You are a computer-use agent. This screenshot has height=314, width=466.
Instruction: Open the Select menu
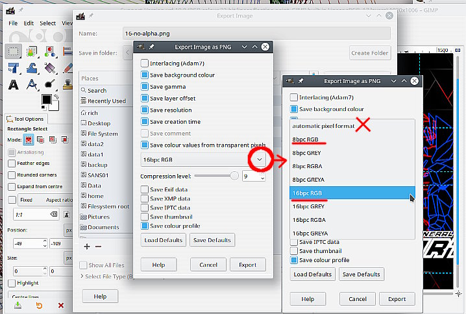point(47,23)
